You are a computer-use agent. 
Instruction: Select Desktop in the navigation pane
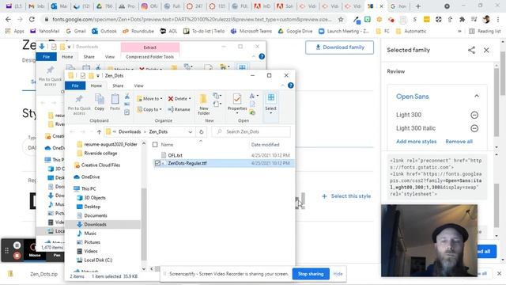(x=92, y=207)
